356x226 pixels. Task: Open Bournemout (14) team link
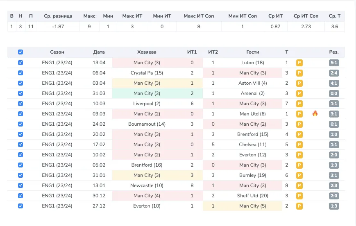pos(147,124)
